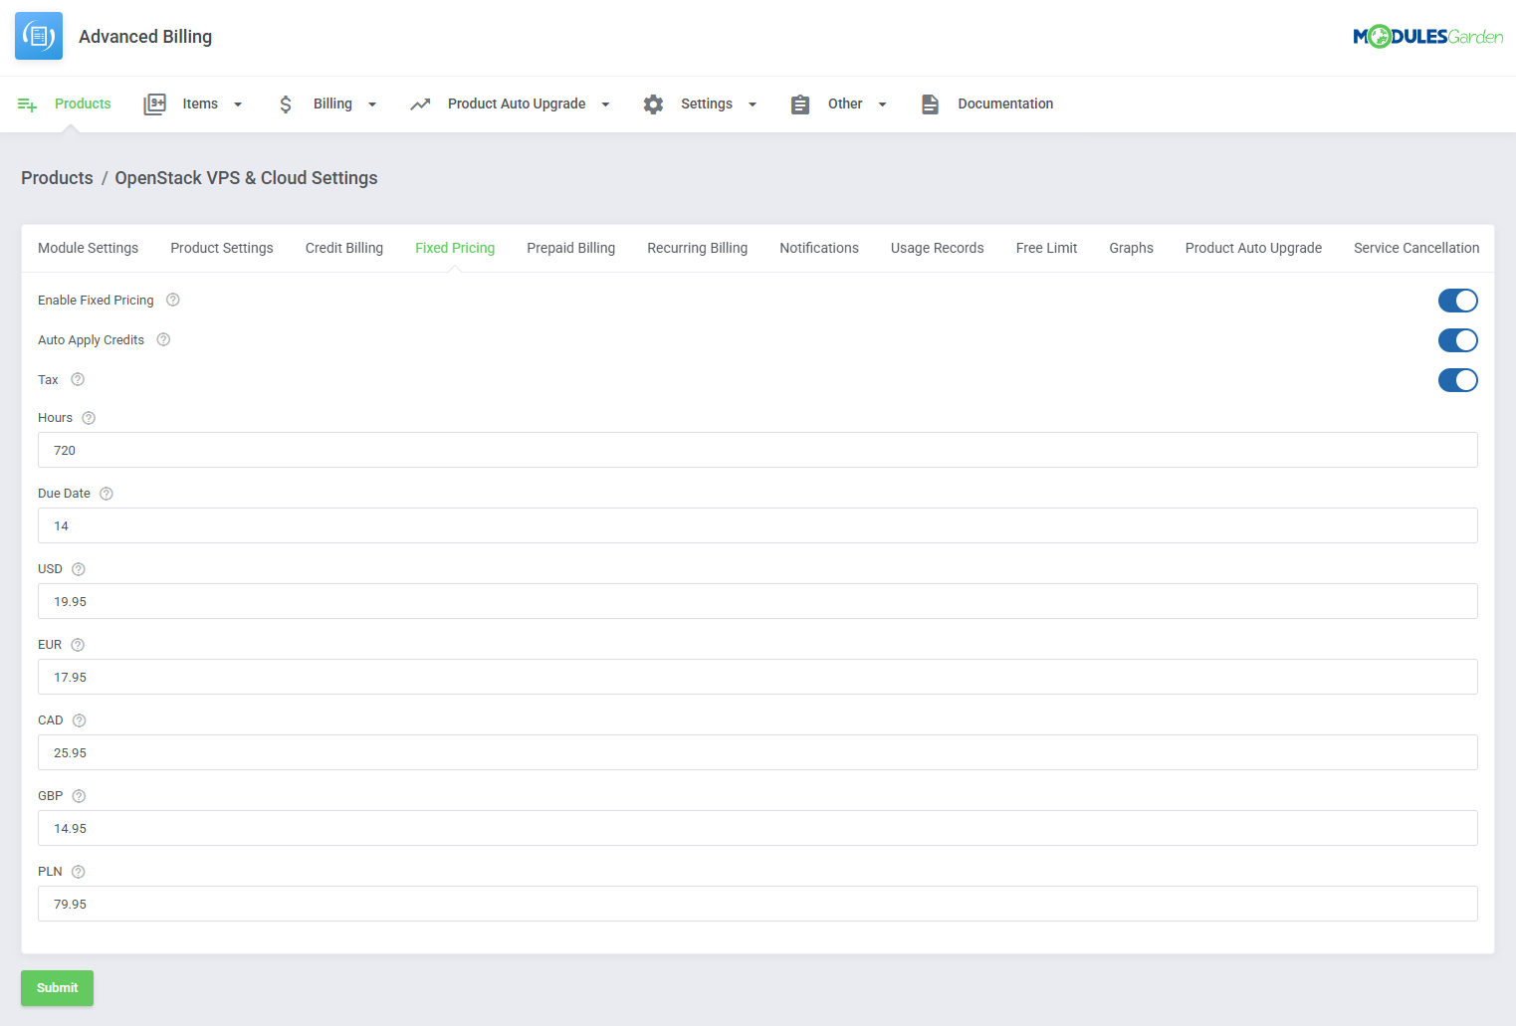Click the Advanced Billing app logo icon
The image size is (1516, 1026).
38,35
